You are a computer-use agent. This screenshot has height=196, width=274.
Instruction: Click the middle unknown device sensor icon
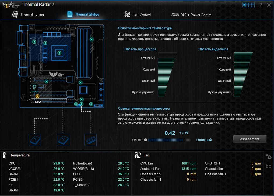click(63, 140)
